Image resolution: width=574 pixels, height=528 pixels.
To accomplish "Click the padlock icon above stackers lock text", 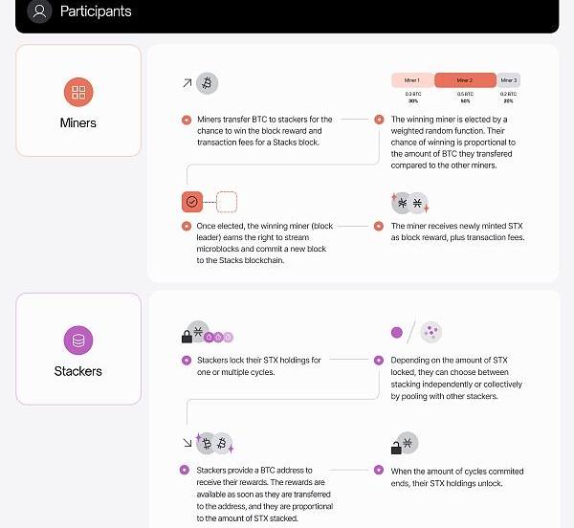I will 188,336.
